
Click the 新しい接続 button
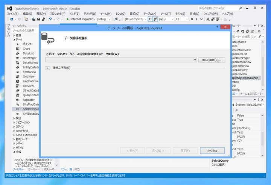[x=212, y=60]
